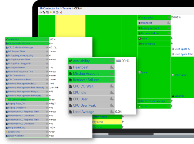
Task: Open CPU User metric in center panel
Action: click(x=91, y=99)
